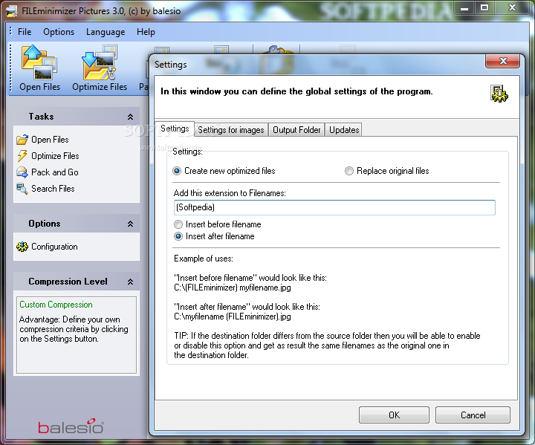Click Open Files link in Tasks

pos(51,140)
